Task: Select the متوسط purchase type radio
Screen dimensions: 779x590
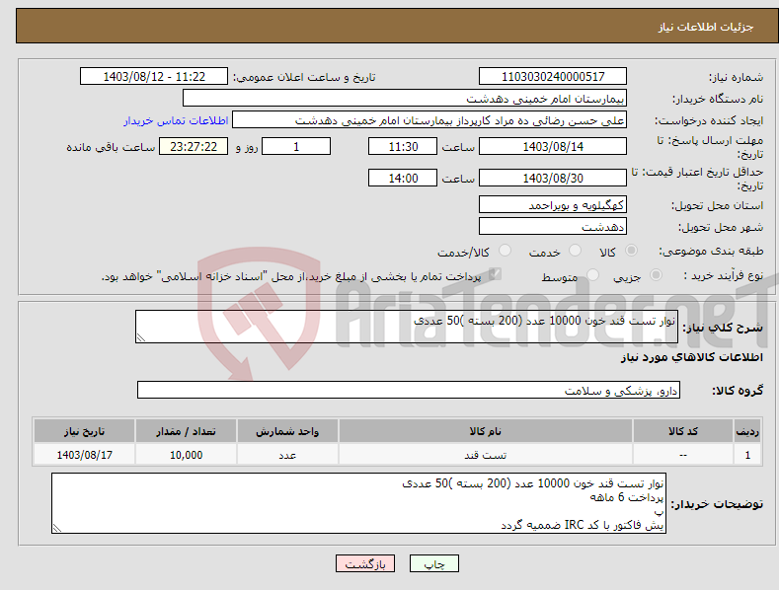Action: click(x=592, y=274)
